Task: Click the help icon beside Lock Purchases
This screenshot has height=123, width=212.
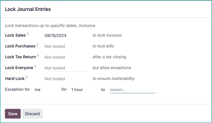Action: pos(37,45)
